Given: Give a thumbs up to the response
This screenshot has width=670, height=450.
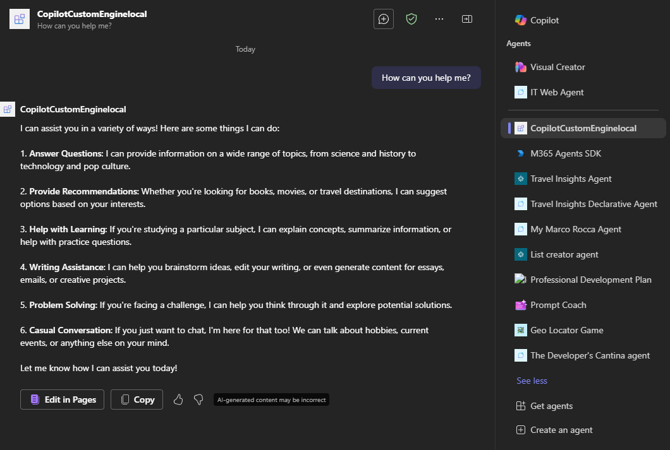Looking at the screenshot, I should tap(178, 400).
